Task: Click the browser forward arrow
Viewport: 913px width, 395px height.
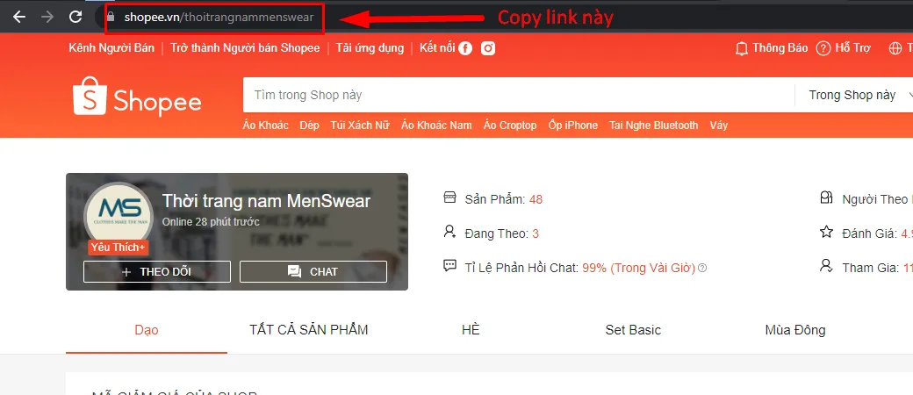Action: tap(47, 17)
